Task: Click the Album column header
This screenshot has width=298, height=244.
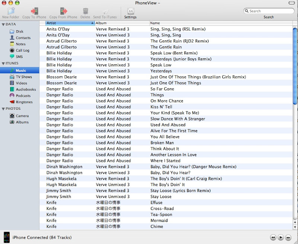Action: coord(121,23)
